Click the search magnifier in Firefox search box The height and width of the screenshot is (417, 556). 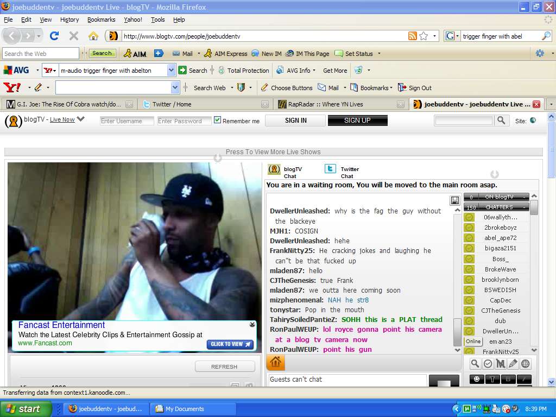[546, 36]
